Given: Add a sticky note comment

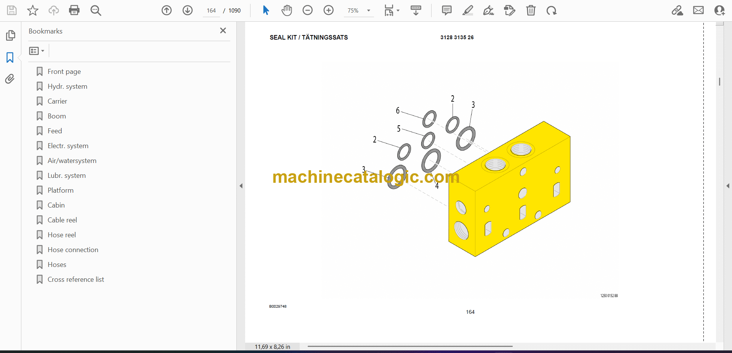Looking at the screenshot, I should (x=446, y=10).
